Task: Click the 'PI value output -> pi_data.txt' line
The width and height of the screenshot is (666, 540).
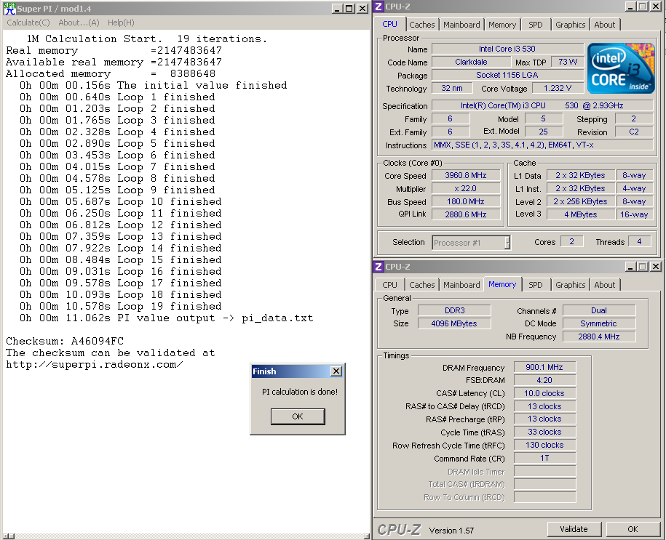Action: 167,318
